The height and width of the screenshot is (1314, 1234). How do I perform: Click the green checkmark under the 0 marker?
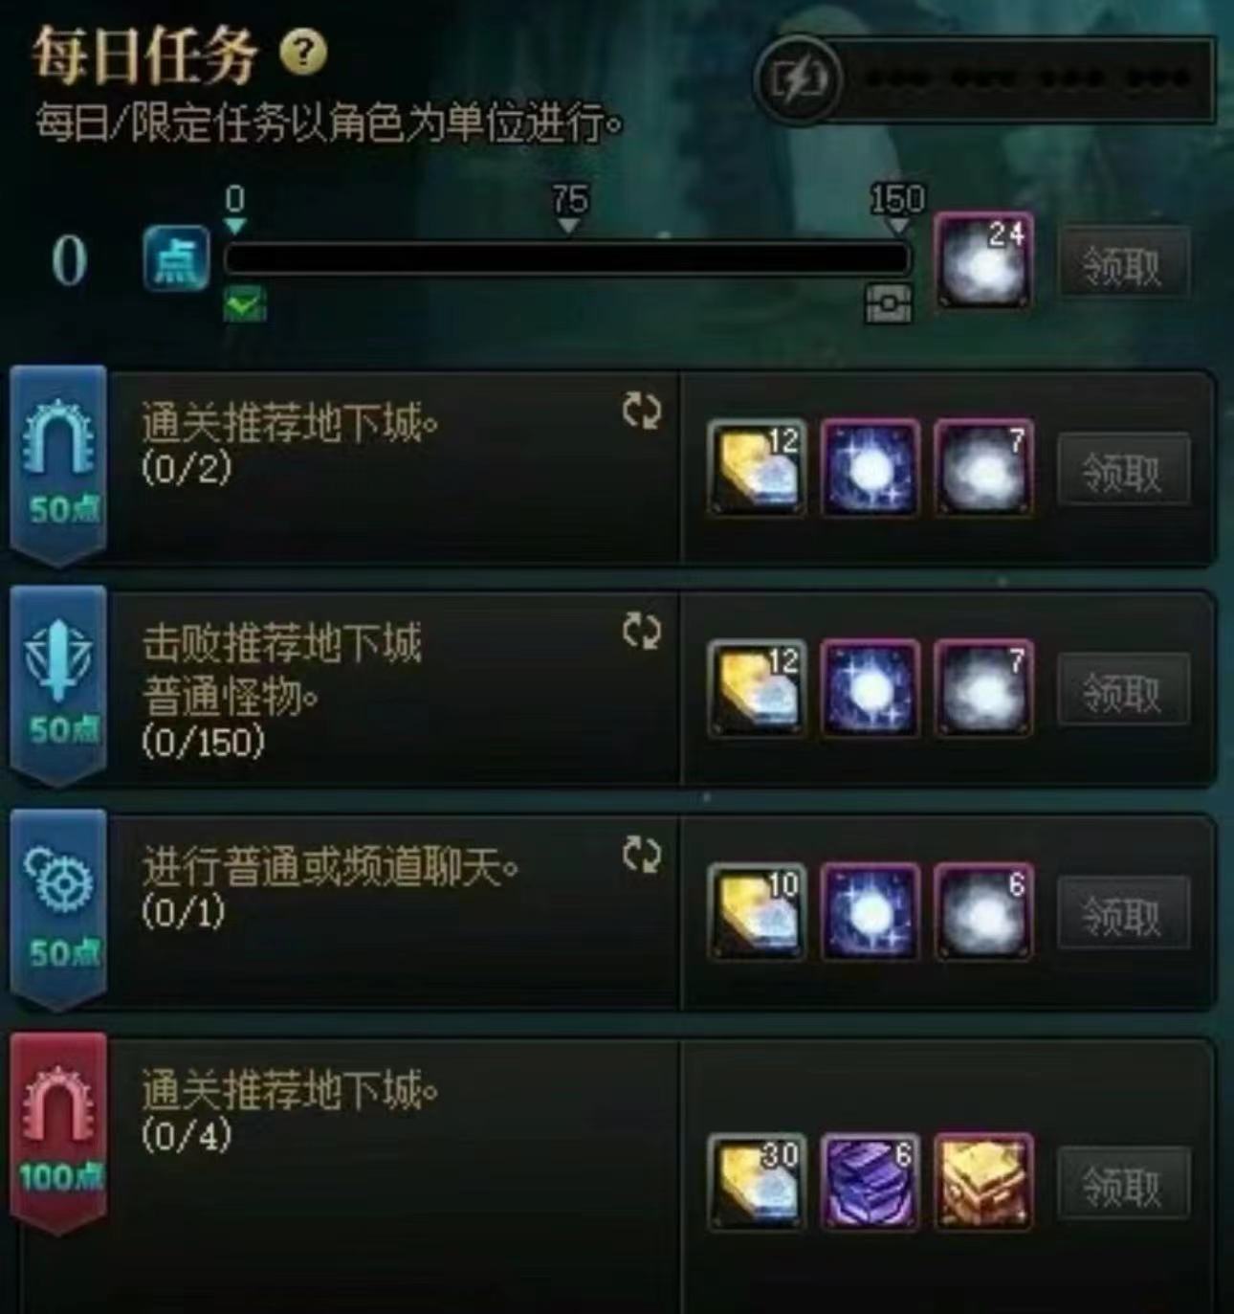tap(245, 304)
